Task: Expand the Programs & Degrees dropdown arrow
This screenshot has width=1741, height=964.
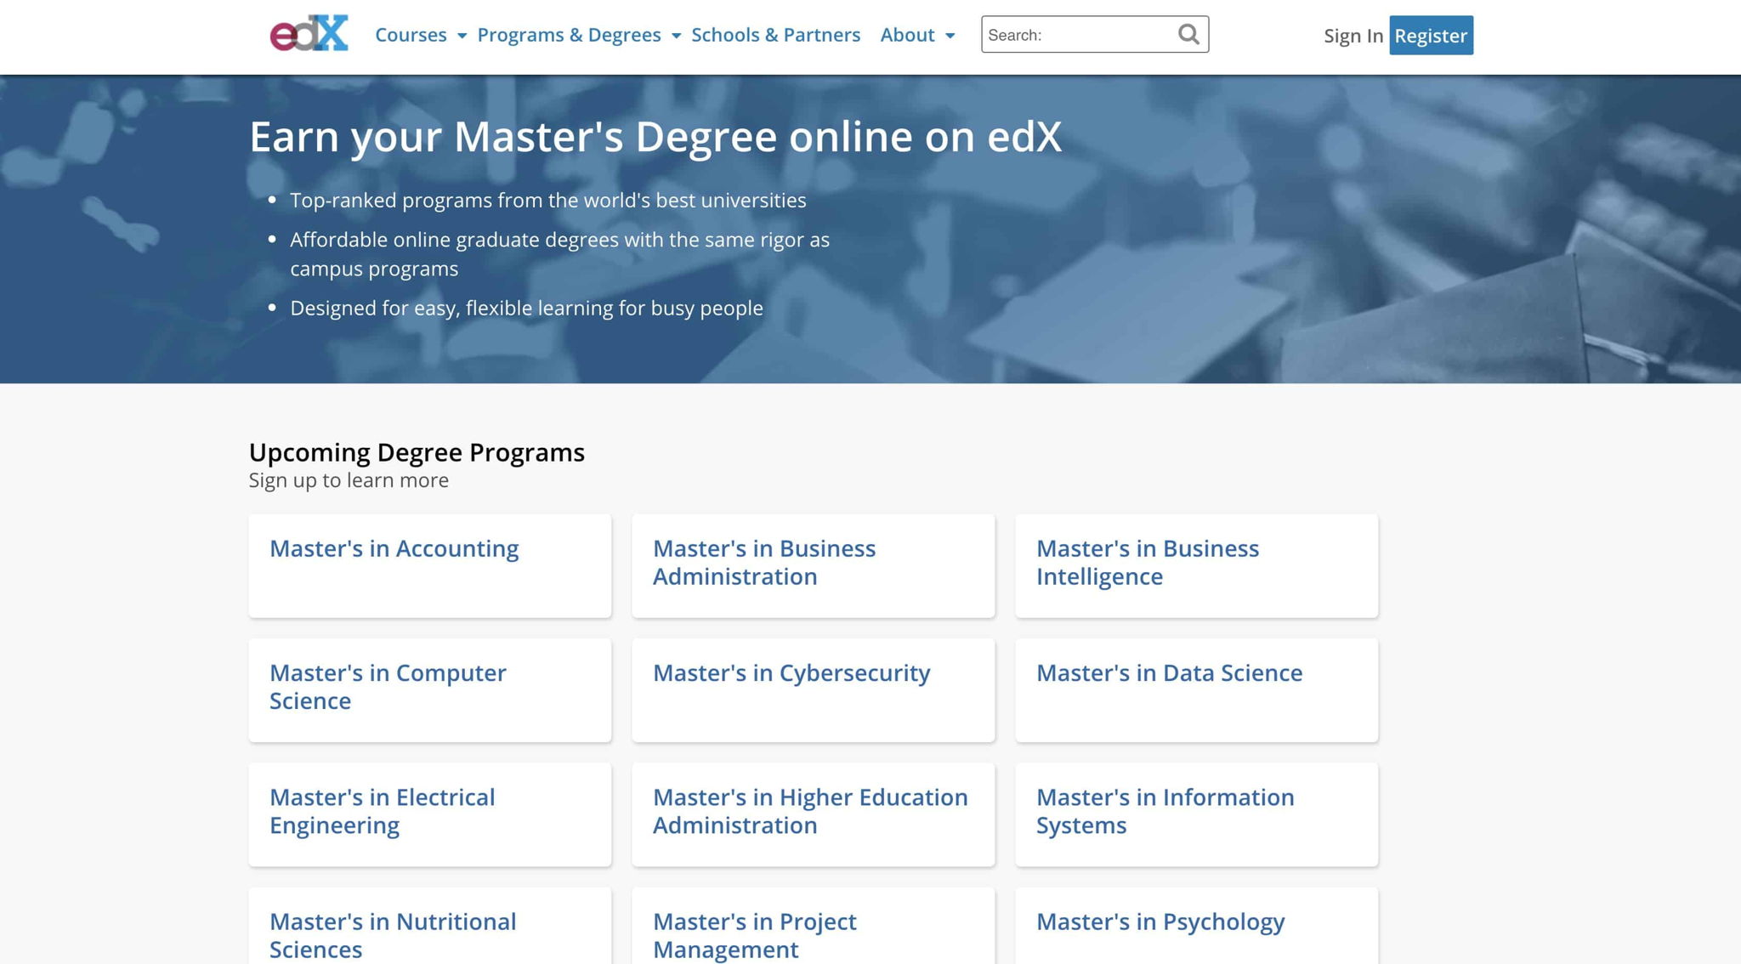Action: point(676,36)
